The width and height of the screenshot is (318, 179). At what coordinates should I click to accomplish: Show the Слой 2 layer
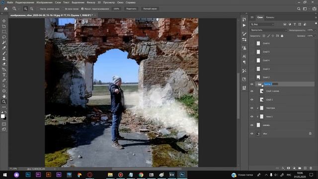point(252,78)
